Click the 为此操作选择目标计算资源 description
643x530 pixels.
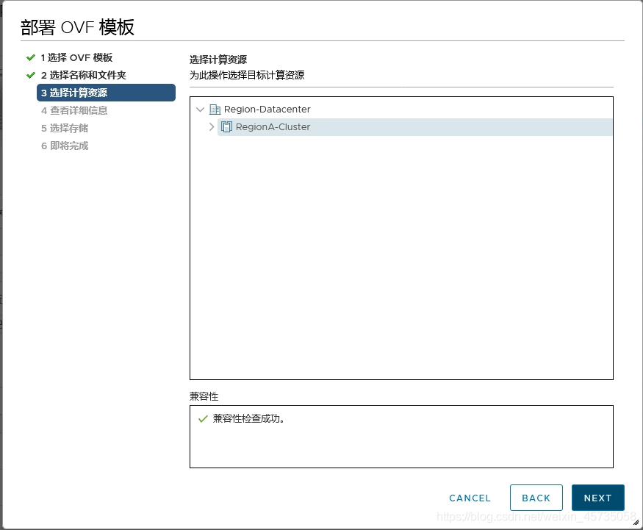[247, 75]
